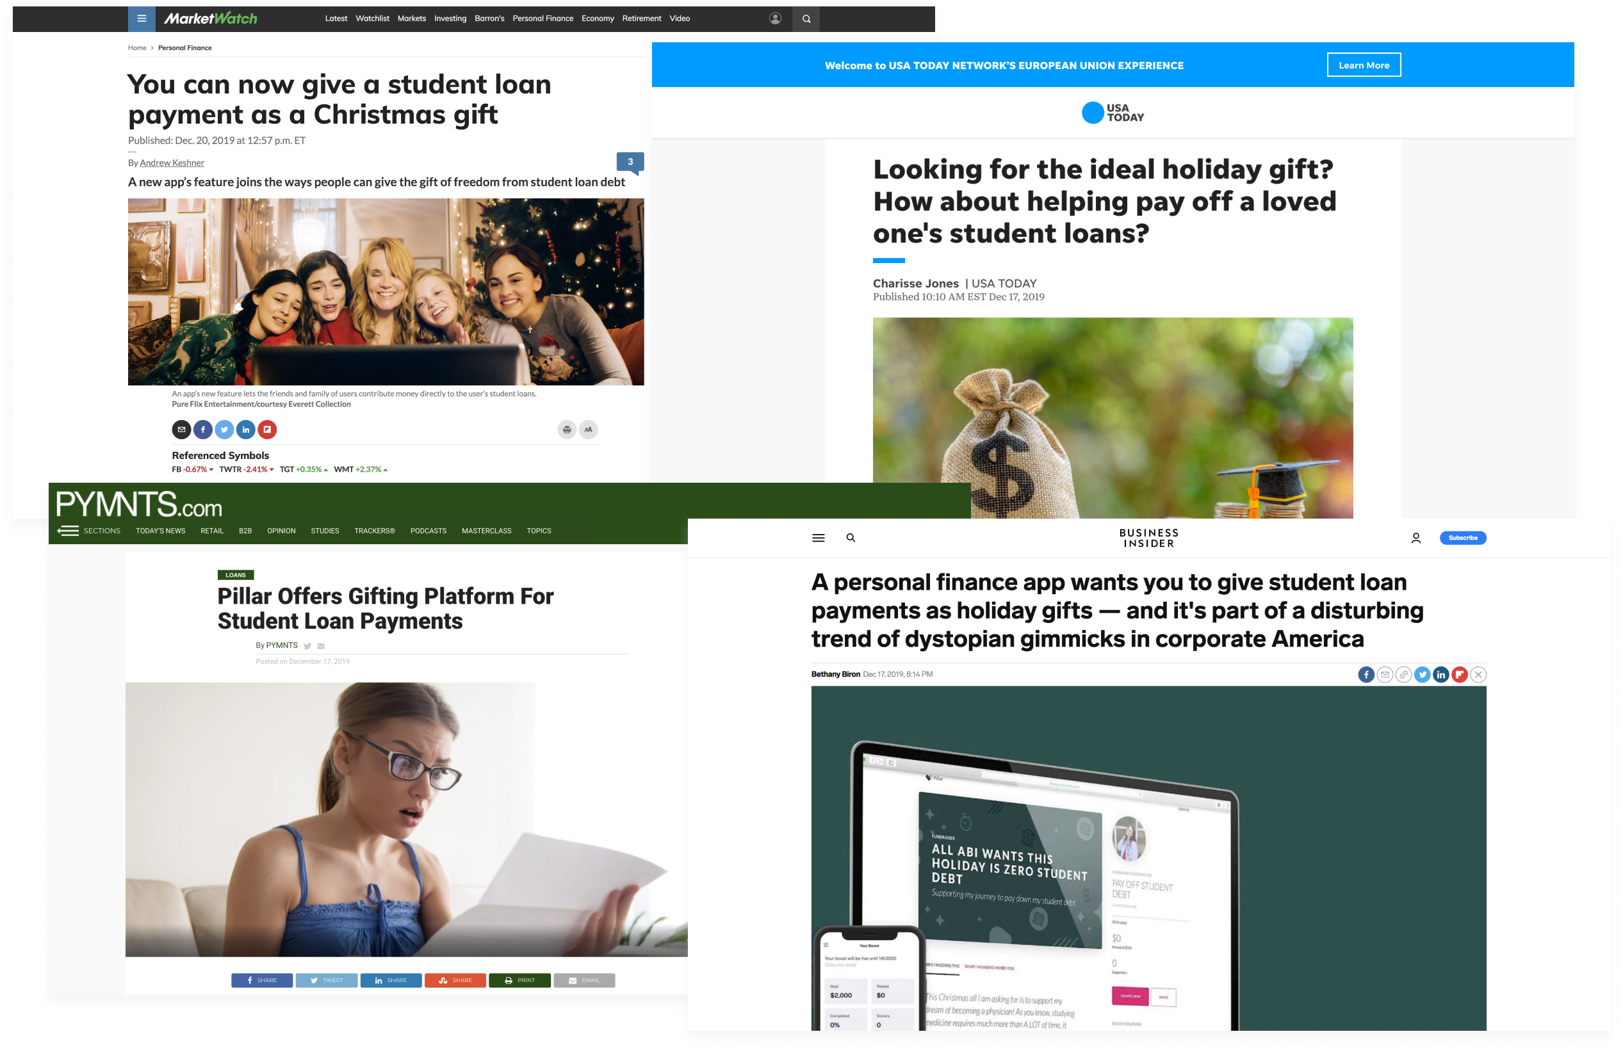Click the USA TODAY logo
The height and width of the screenshot is (1050, 1623).
[1113, 113]
